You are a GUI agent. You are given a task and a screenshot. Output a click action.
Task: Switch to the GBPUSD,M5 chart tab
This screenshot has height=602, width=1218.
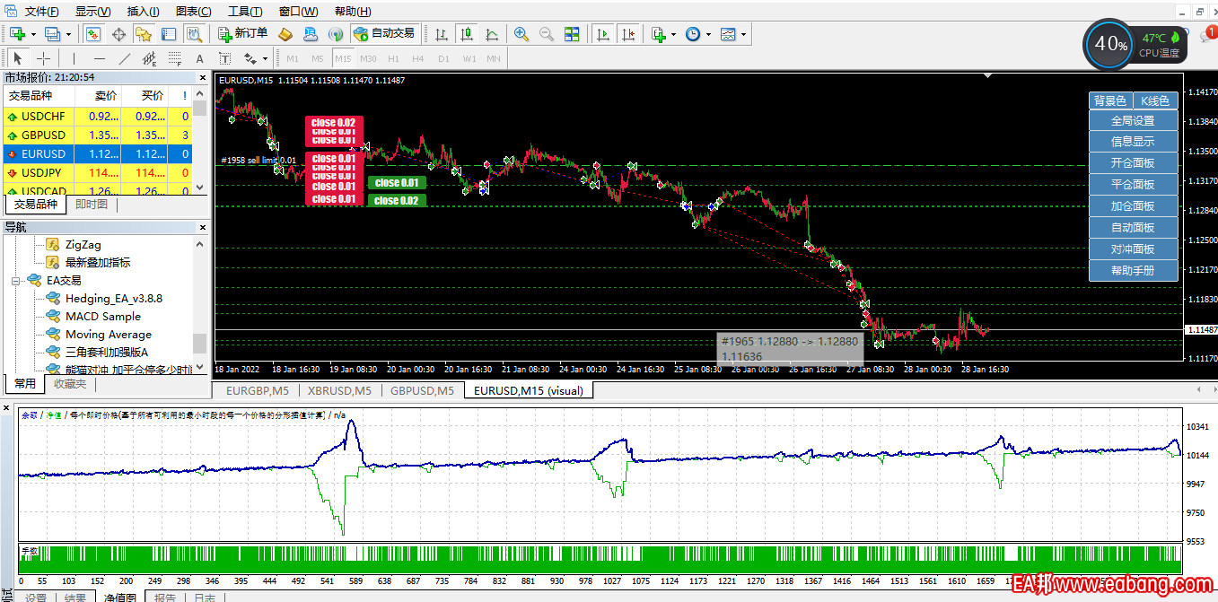[424, 391]
